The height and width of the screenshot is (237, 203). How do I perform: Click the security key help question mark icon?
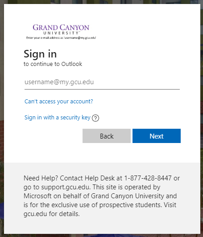(95, 118)
